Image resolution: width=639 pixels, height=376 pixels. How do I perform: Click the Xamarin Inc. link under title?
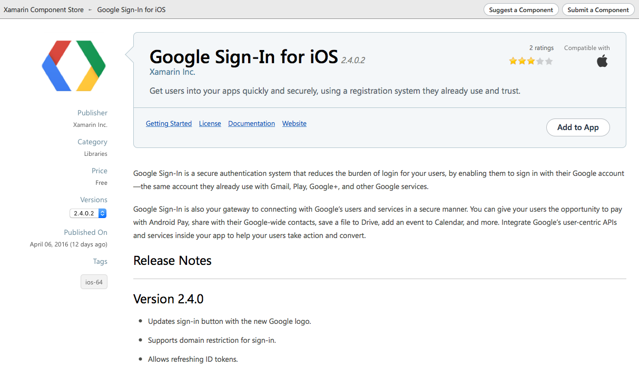pos(172,72)
